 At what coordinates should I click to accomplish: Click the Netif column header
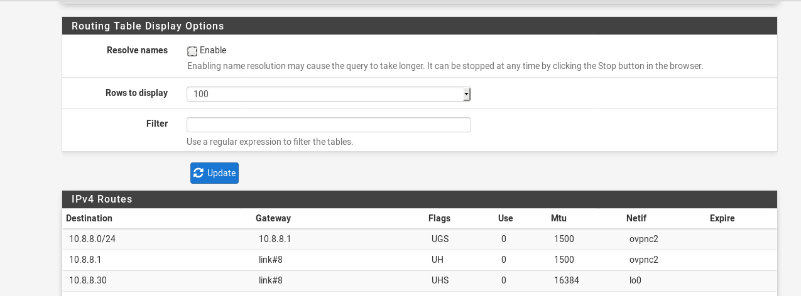636,218
